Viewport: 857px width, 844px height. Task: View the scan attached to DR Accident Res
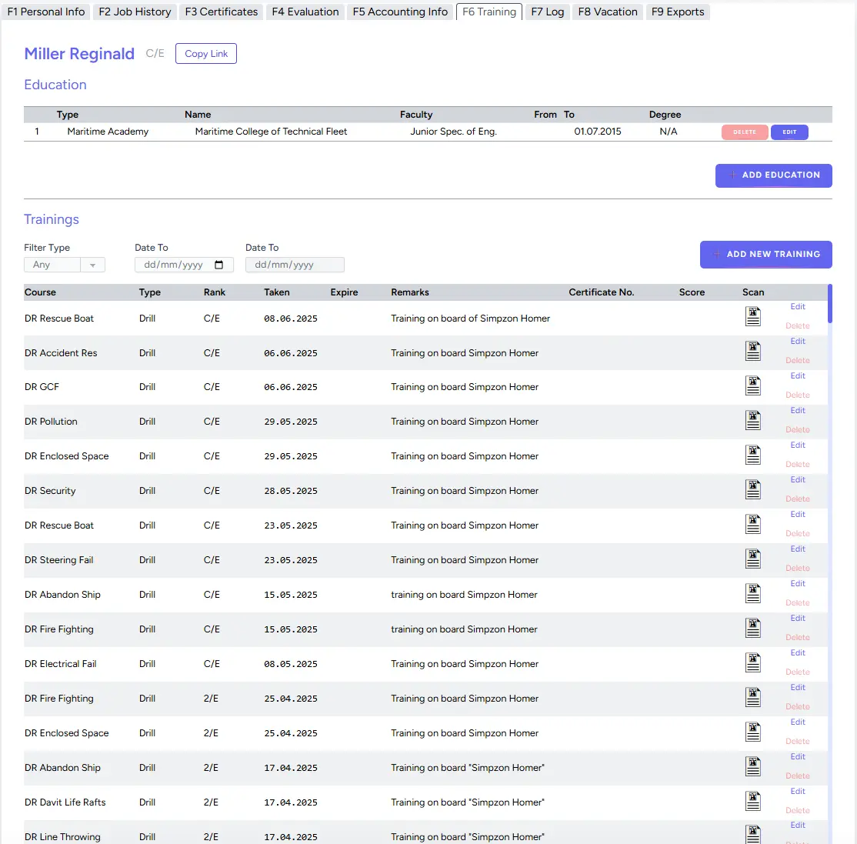click(x=752, y=351)
